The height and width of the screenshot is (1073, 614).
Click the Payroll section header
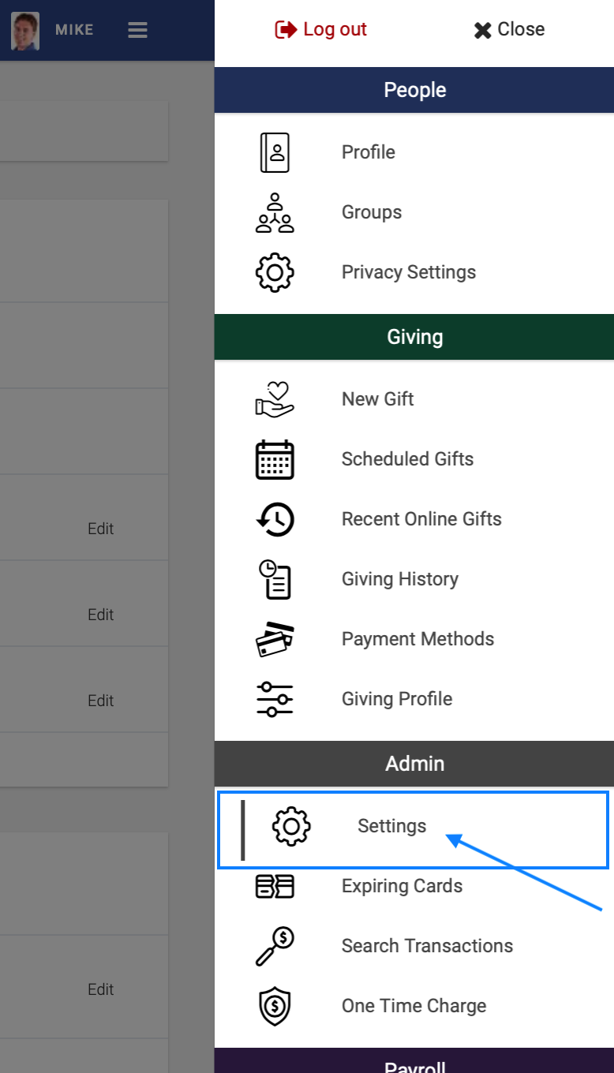[414, 1063]
